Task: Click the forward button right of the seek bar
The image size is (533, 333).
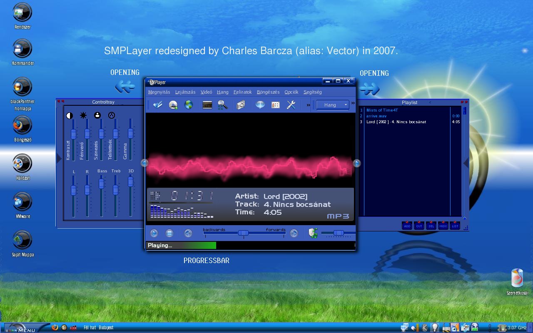Action: coord(294,233)
